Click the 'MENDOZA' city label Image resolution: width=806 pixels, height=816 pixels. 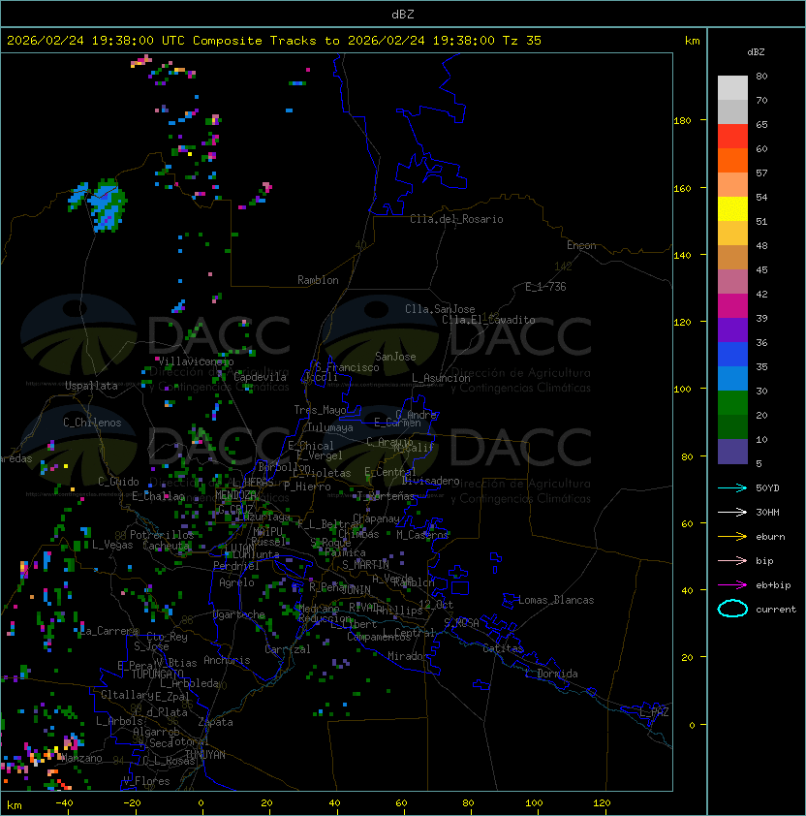click(x=235, y=494)
